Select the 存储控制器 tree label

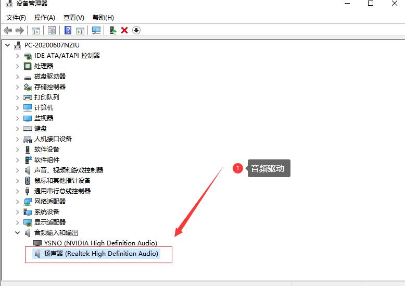click(x=50, y=87)
